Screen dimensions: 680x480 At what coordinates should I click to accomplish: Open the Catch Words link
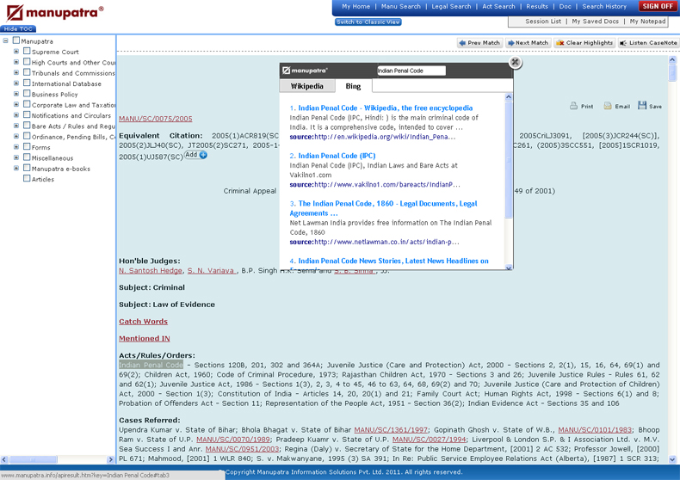[x=143, y=322]
